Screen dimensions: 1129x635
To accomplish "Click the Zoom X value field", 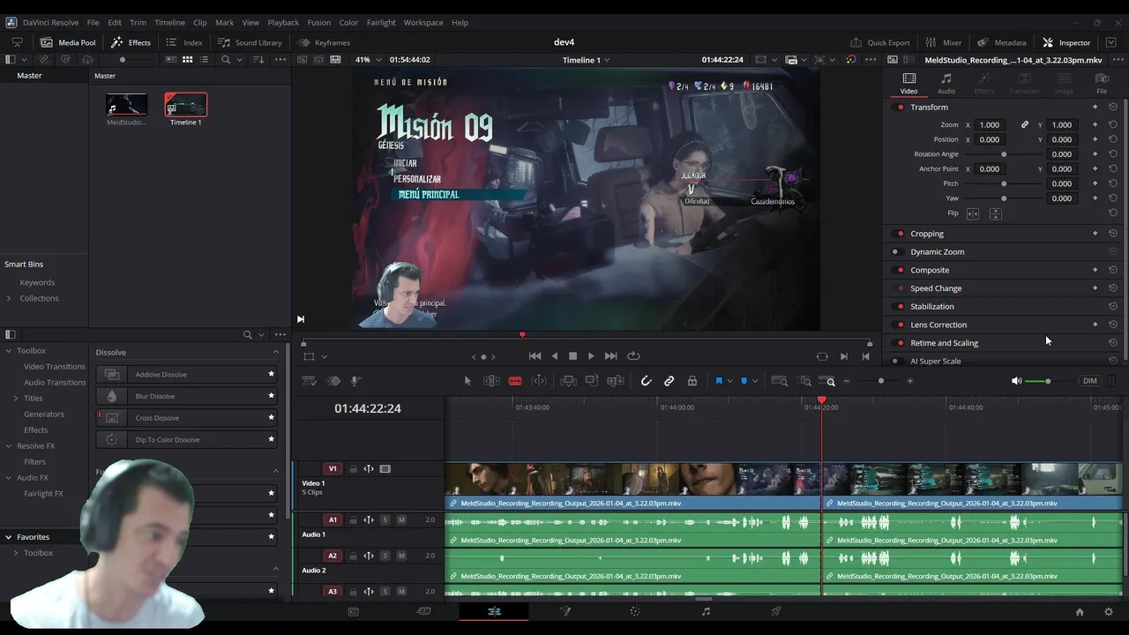I will [990, 125].
